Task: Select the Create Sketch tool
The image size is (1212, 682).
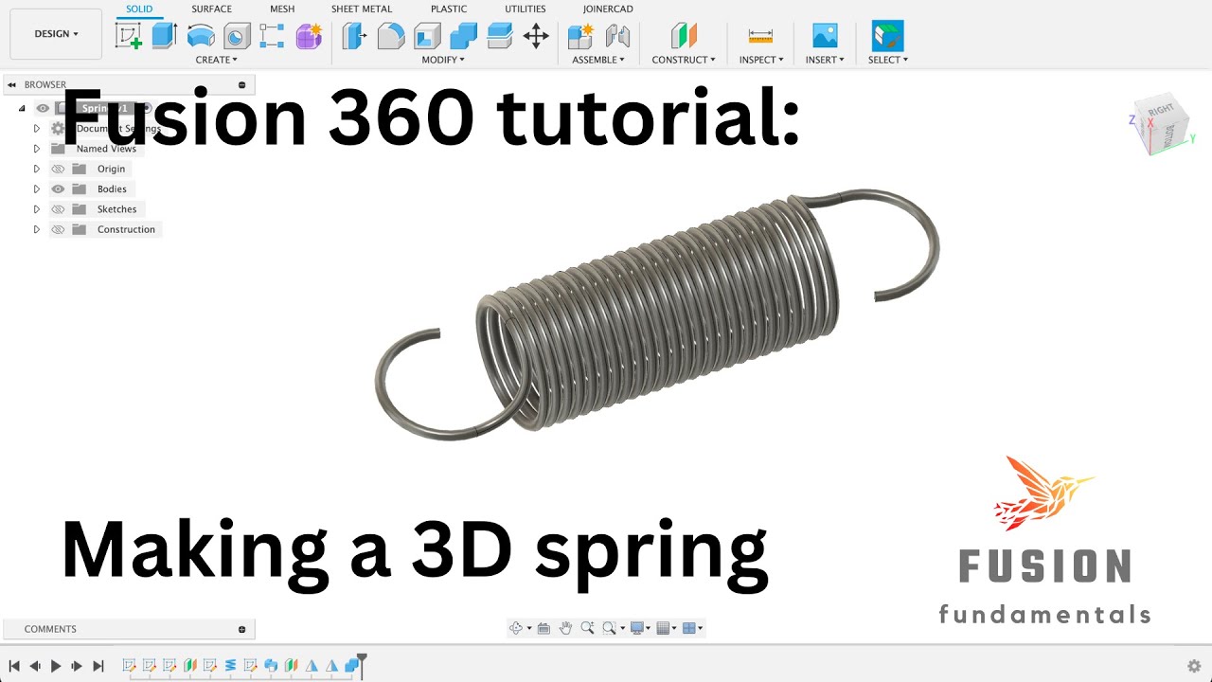Action: pyautogui.click(x=129, y=36)
